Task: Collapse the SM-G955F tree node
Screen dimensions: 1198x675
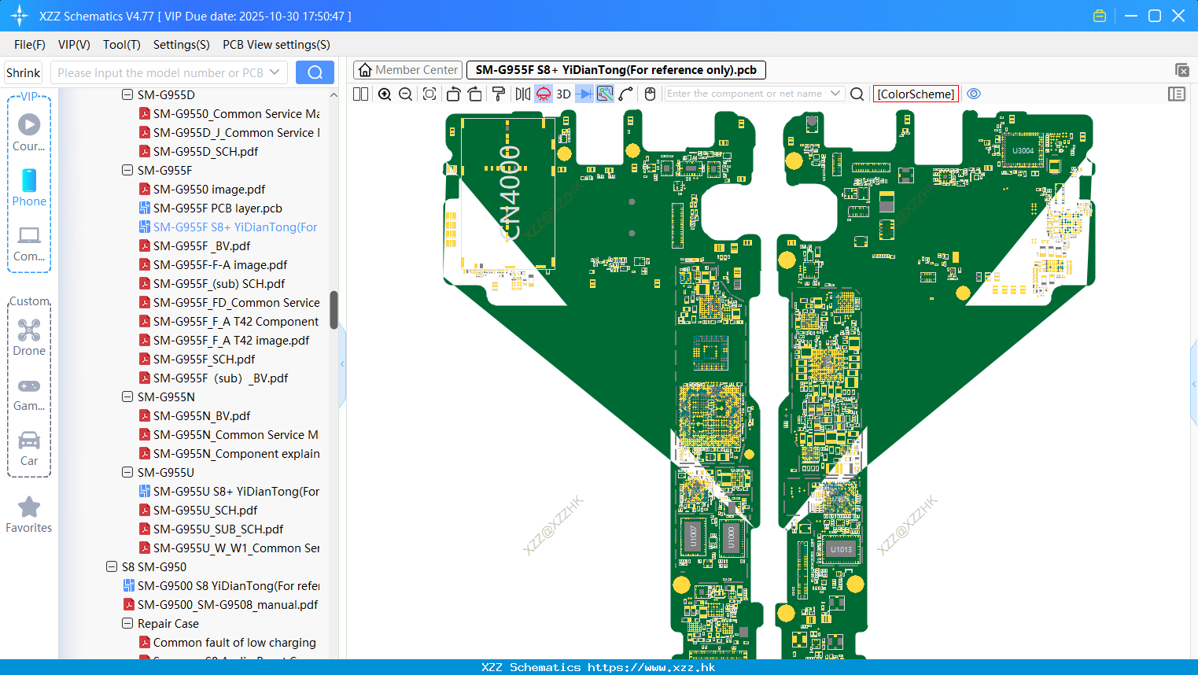Action: (x=127, y=170)
